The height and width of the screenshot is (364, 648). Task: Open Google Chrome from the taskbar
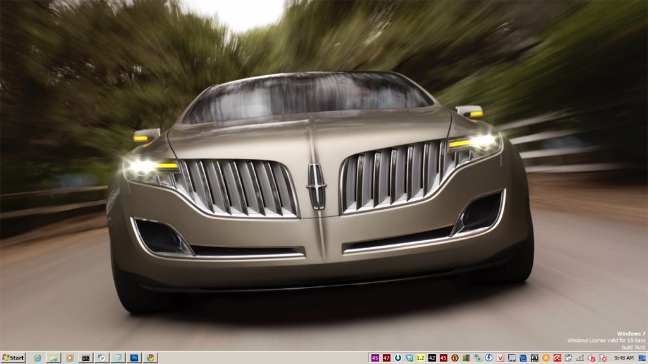(x=150, y=358)
